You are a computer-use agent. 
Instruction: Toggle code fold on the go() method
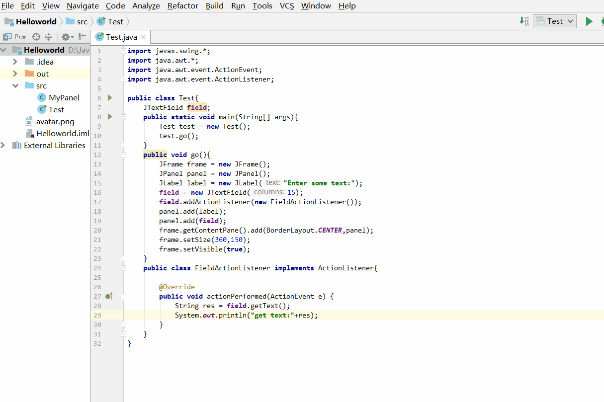123,155
